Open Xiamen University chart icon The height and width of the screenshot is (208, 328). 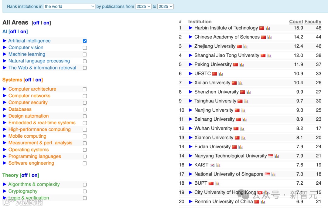pyautogui.click(x=243, y=138)
